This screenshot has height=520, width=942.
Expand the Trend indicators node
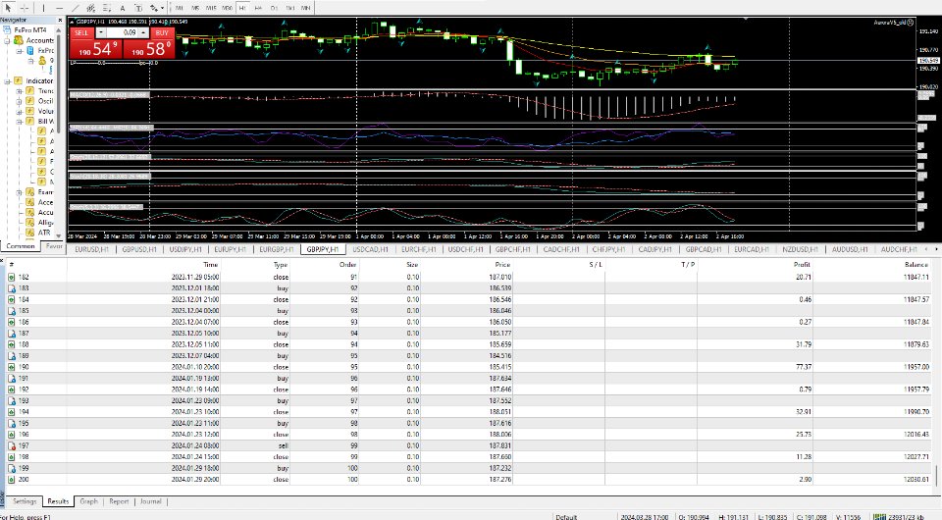pos(20,91)
